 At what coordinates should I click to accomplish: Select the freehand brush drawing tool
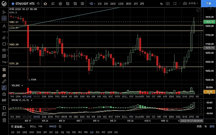4,88
